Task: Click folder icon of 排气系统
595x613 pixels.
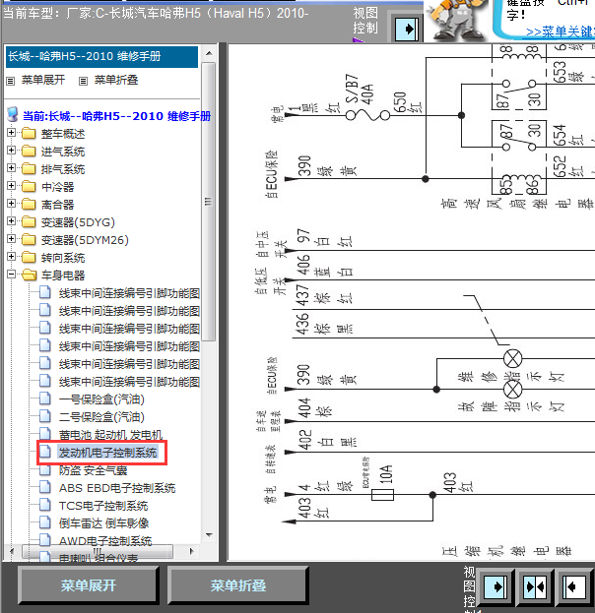Action: click(x=29, y=168)
